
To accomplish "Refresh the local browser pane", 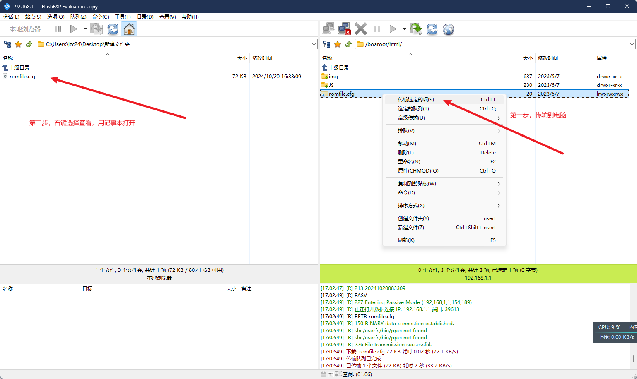I will (113, 29).
